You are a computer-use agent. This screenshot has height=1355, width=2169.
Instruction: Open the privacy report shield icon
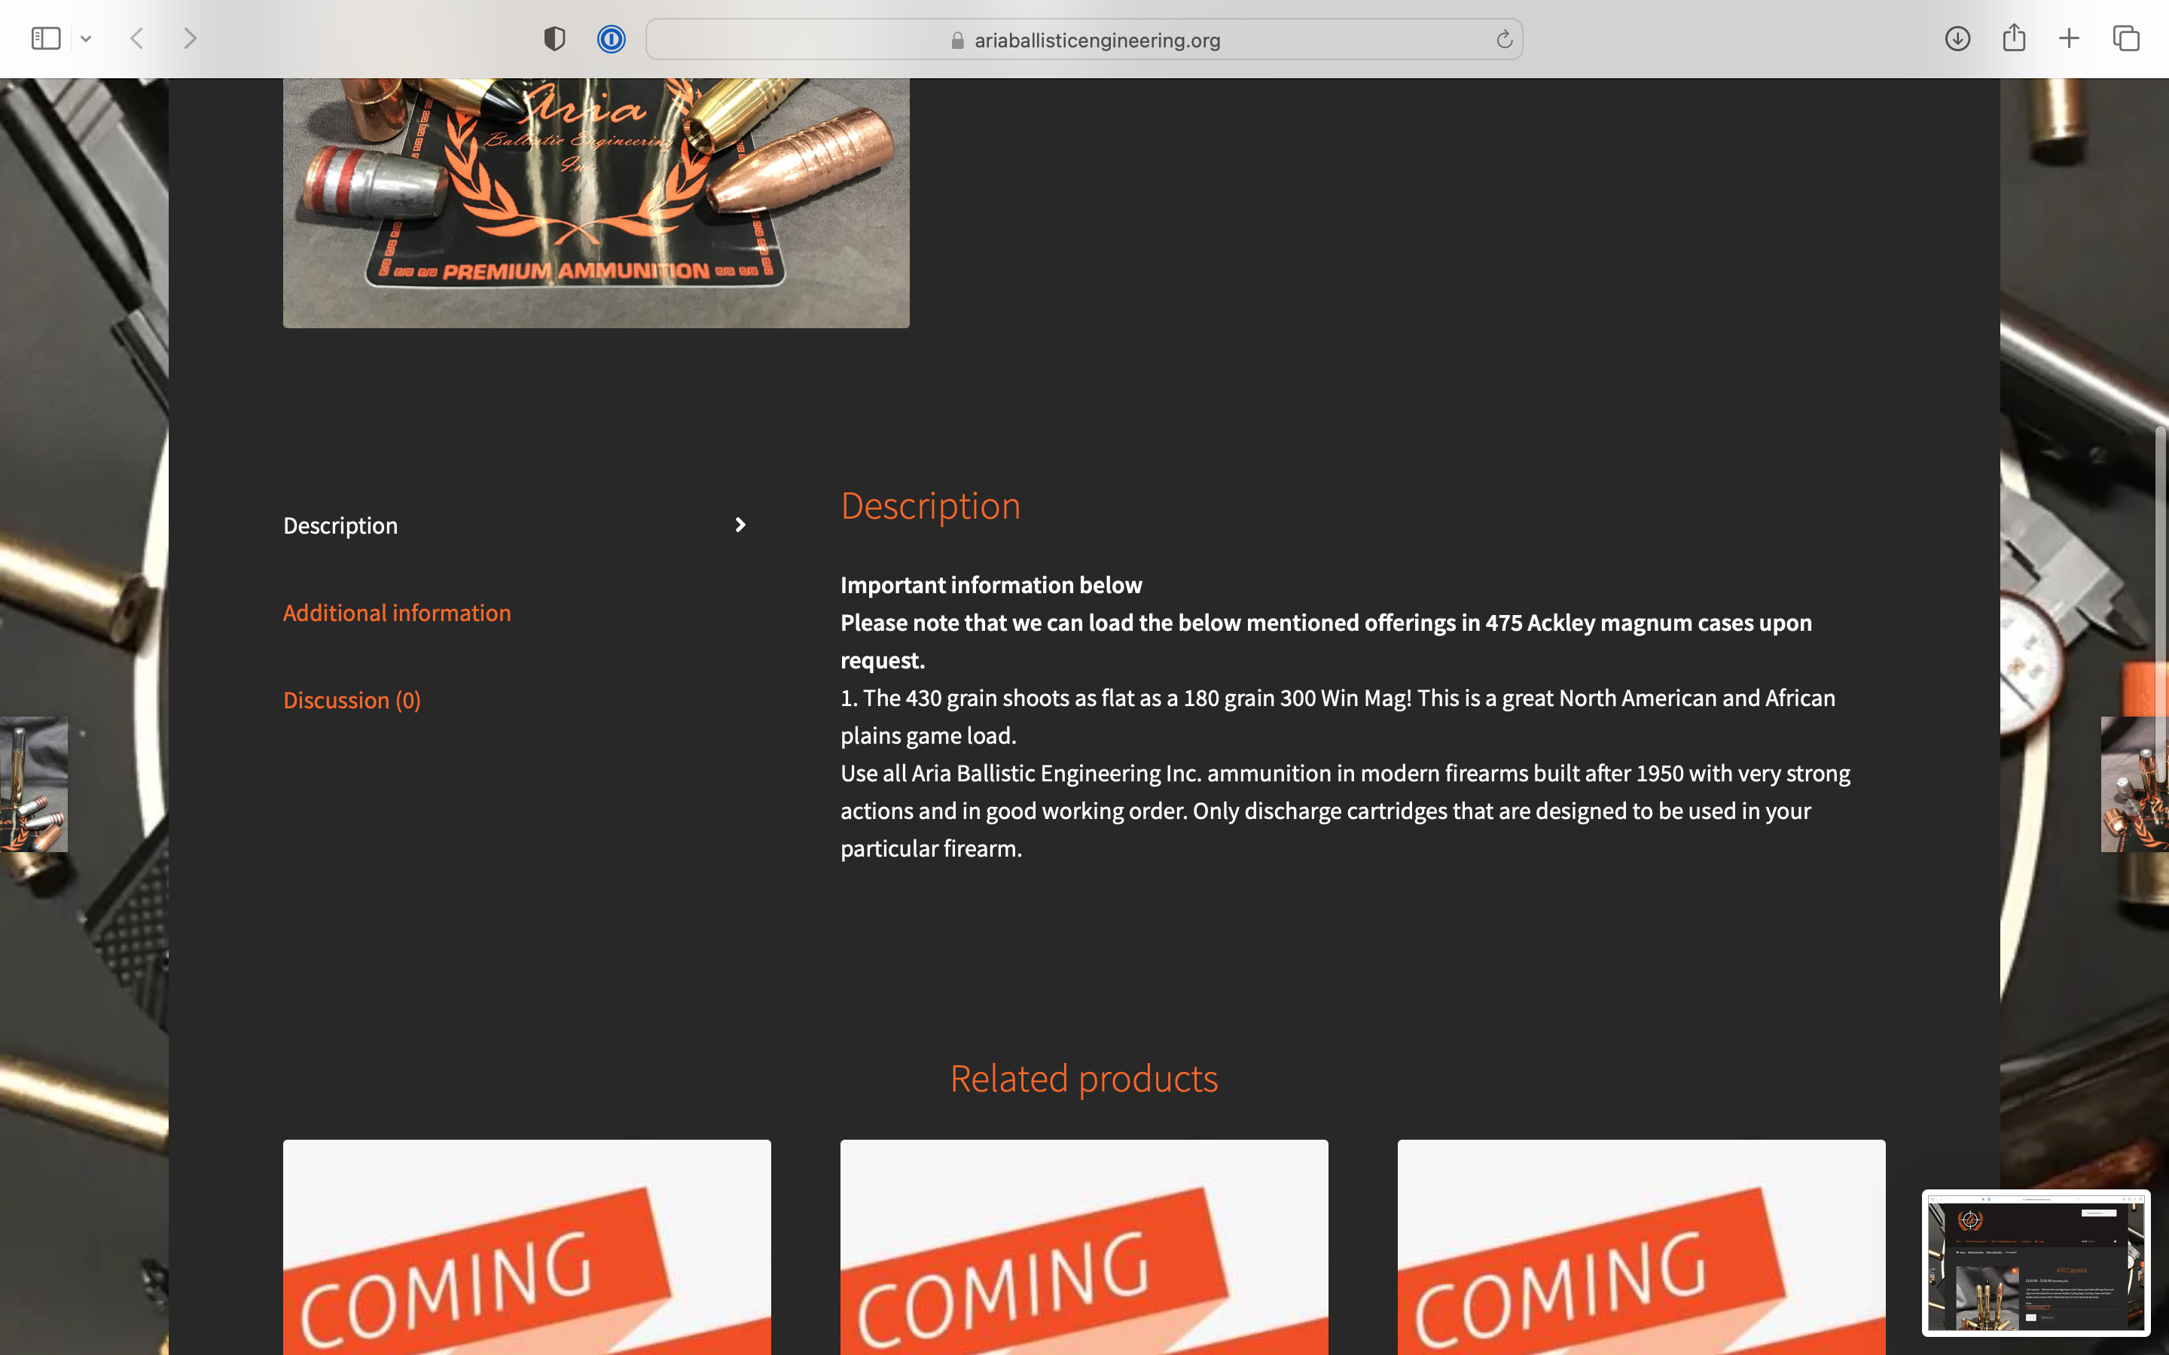point(555,38)
